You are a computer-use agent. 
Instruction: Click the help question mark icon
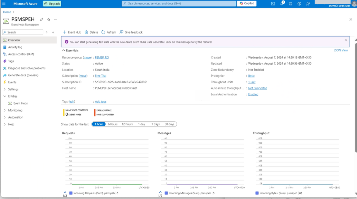(299, 4)
